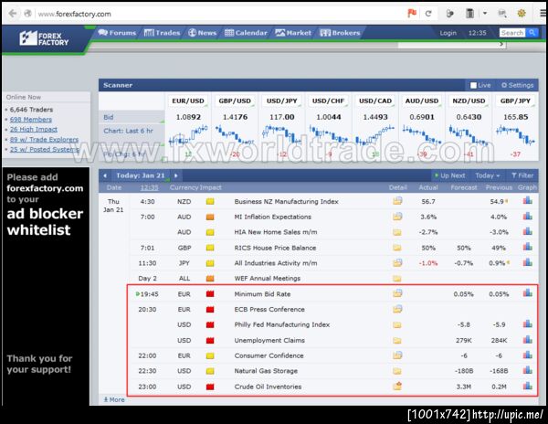
Task: Show graph for RICS House Price Balance
Action: tap(528, 247)
